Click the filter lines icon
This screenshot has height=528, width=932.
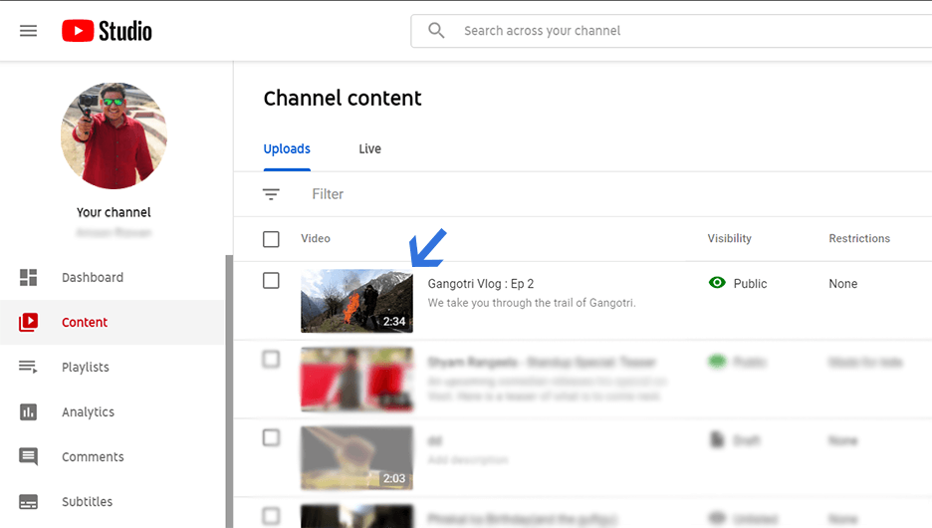[271, 194]
